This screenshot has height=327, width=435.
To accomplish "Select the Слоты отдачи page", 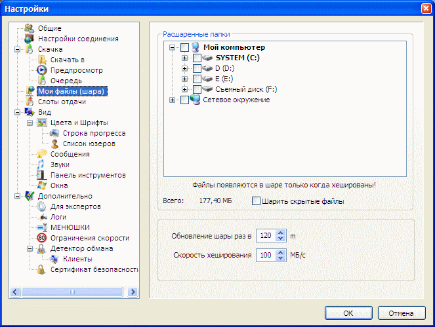I will pyautogui.click(x=62, y=102).
